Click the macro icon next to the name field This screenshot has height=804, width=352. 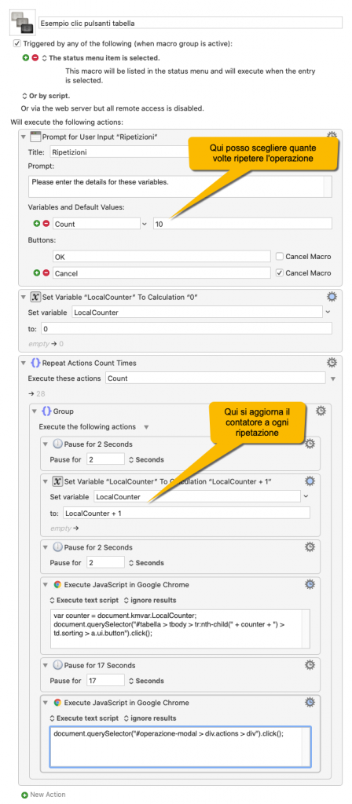(x=23, y=23)
